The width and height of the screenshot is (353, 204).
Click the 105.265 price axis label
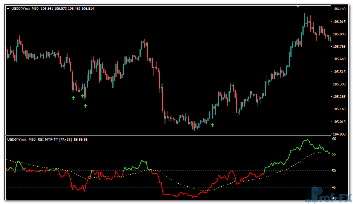tap(339, 97)
